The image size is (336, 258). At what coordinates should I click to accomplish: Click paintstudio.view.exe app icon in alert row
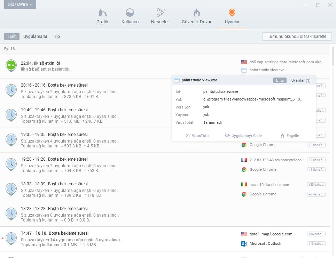pos(244,70)
